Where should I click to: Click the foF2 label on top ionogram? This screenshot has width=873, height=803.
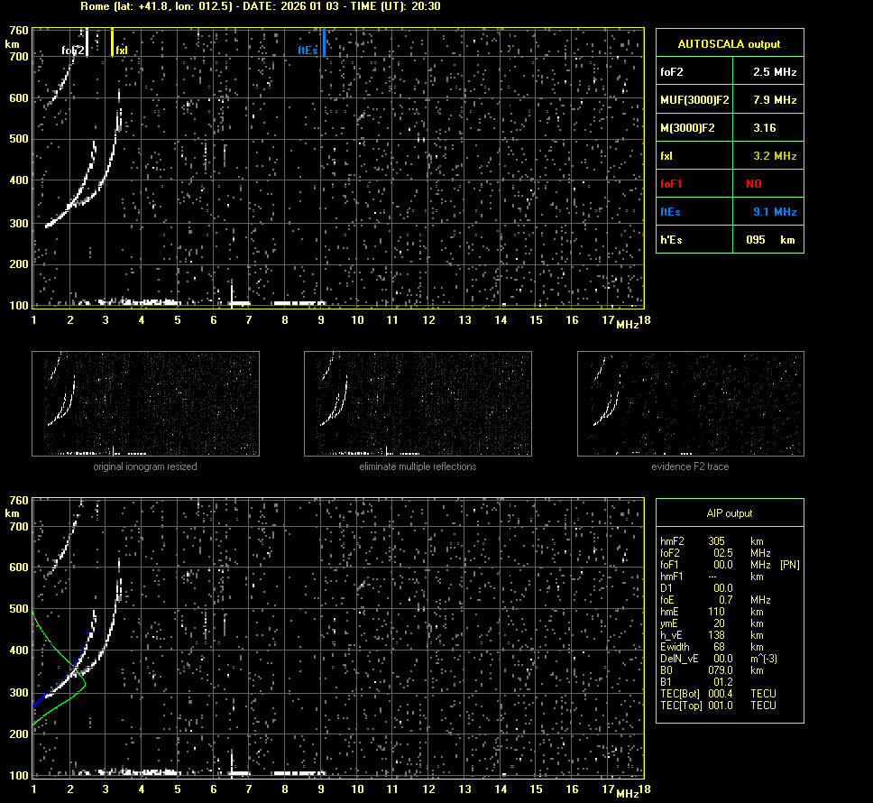(73, 51)
